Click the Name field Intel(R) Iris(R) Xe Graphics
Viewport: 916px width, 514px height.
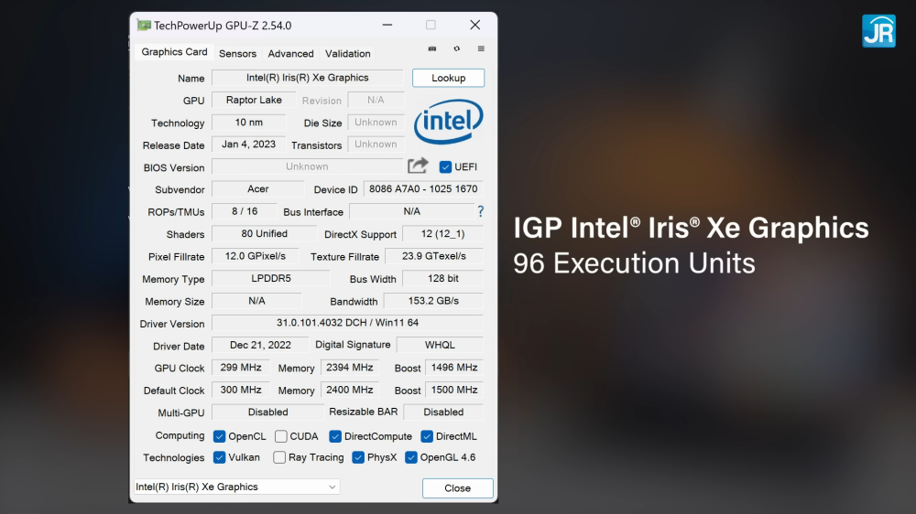[307, 78]
